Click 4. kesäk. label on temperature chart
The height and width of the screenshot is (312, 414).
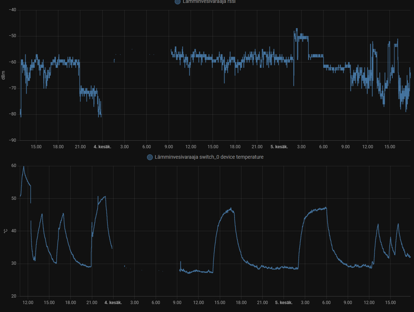pyautogui.click(x=113, y=303)
